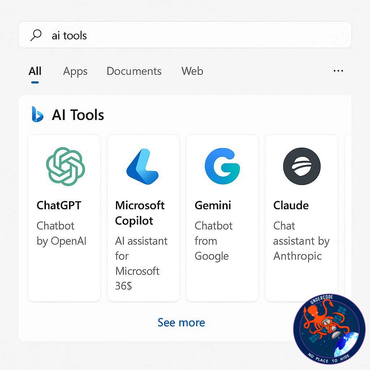Click "AI assistant for Microsoft 36$" description
This screenshot has height=370, width=370.
point(141,263)
